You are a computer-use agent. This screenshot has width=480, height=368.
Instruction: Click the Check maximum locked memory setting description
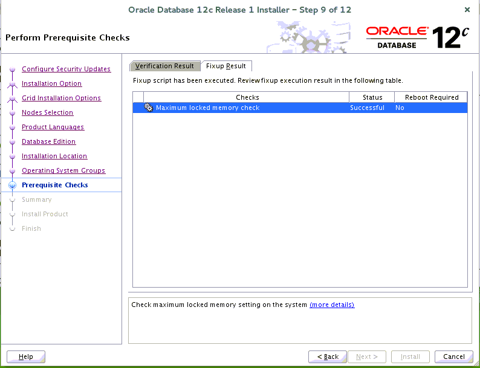pos(219,305)
